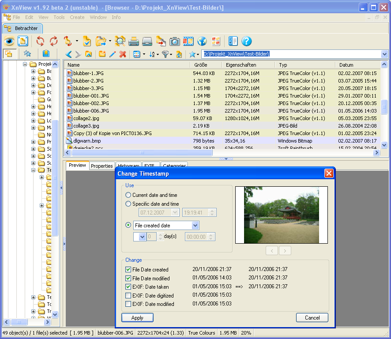
Task: Start the slideshow filmstrip tool
Action: click(x=188, y=41)
